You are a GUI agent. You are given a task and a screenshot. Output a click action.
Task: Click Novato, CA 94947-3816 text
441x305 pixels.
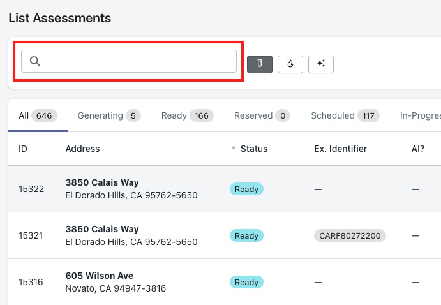116,288
